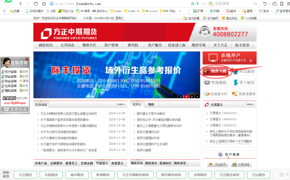Click MORE link in 交易提示 panel

(x=250, y=105)
